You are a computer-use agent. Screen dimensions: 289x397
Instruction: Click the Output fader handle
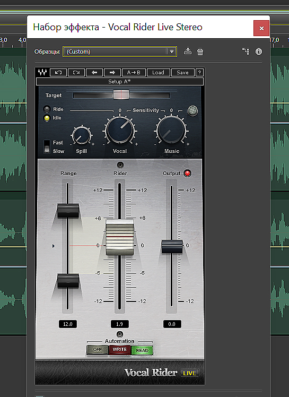pos(172,247)
